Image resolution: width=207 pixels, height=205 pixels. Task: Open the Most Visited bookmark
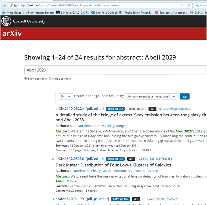click(x=12, y=13)
